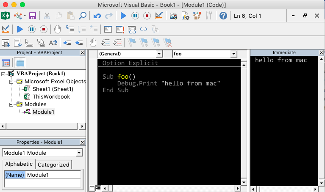Open the Module1 Module properties dropdown
Image resolution: width=325 pixels, height=192 pixels.
79,153
